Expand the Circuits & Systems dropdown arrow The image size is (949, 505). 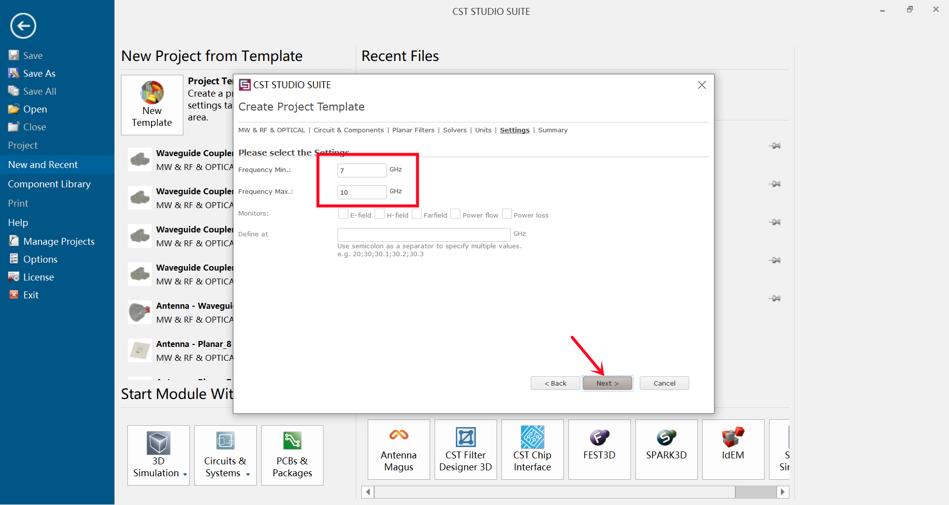tap(248, 474)
